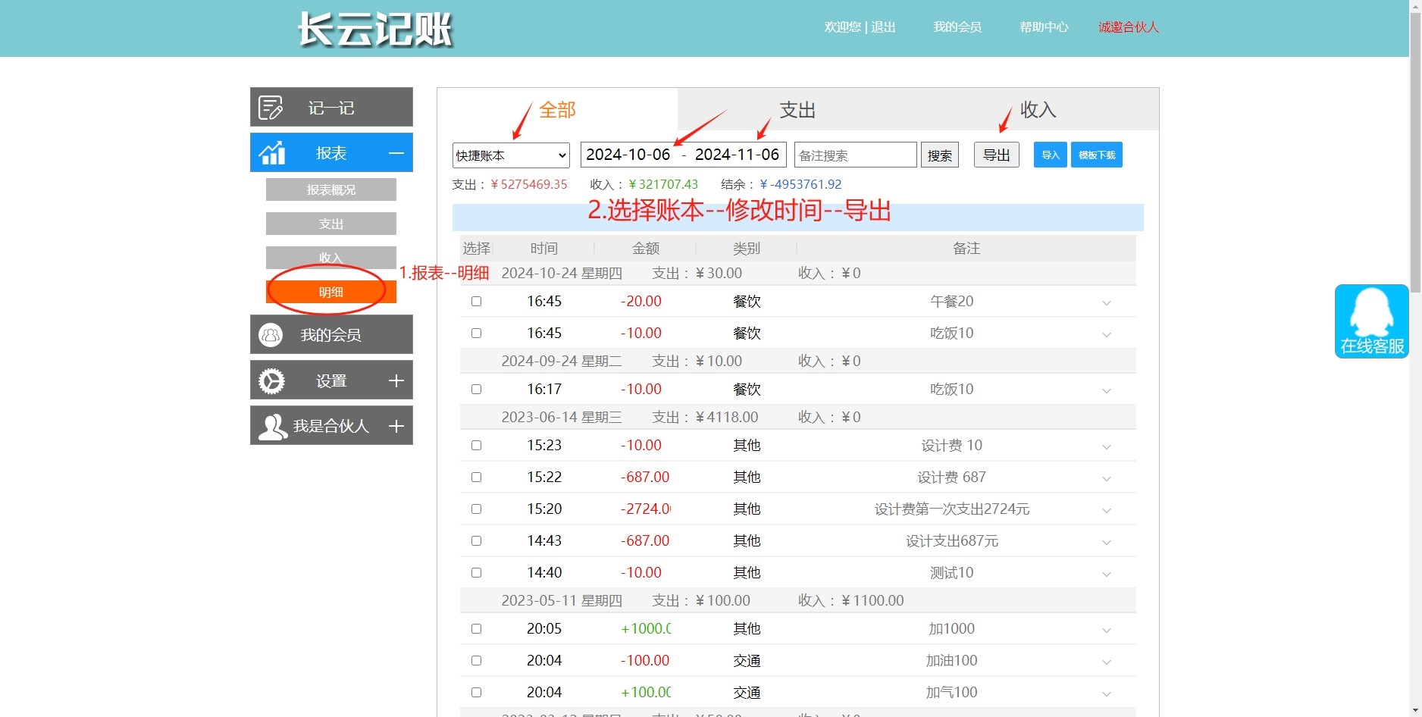The image size is (1422, 717).
Task: Click the 设置 gear icon
Action: (271, 380)
